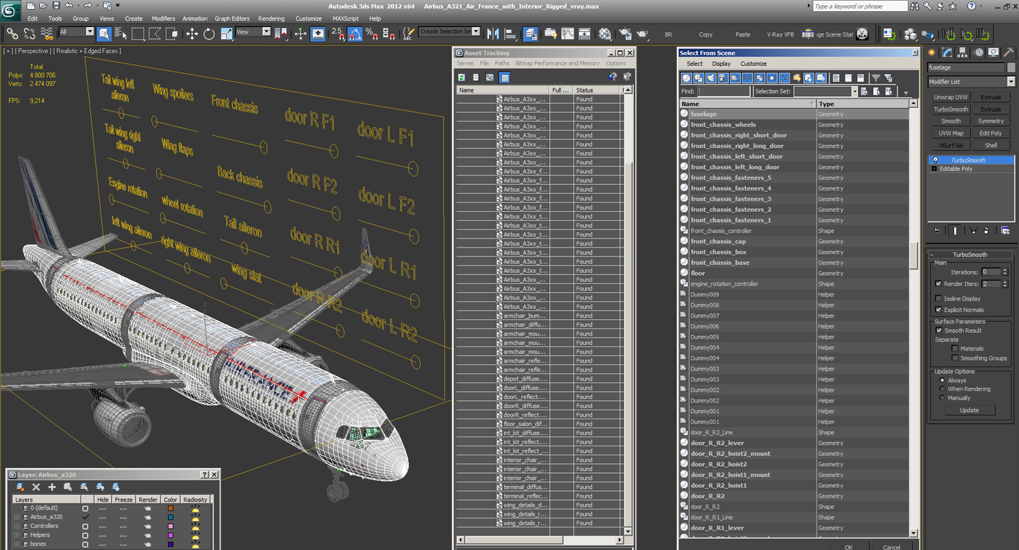This screenshot has width=1019, height=550.
Task: Click the Unwrap UVW modifier button
Action: (x=951, y=97)
